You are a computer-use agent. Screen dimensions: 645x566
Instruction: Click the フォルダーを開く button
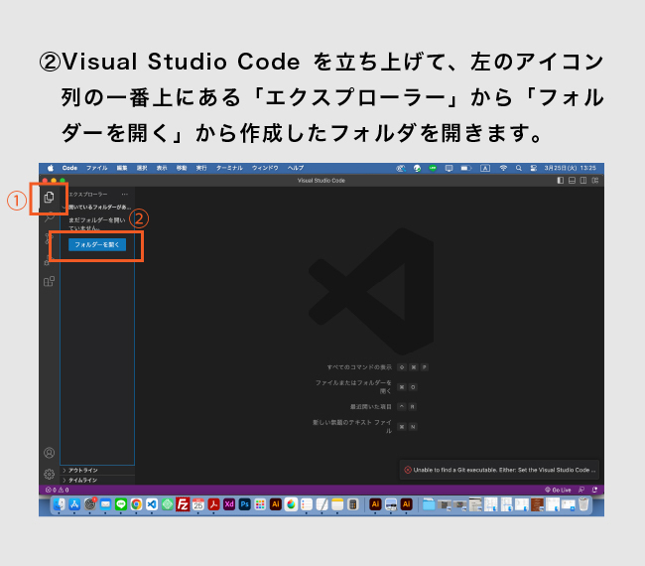(x=97, y=244)
